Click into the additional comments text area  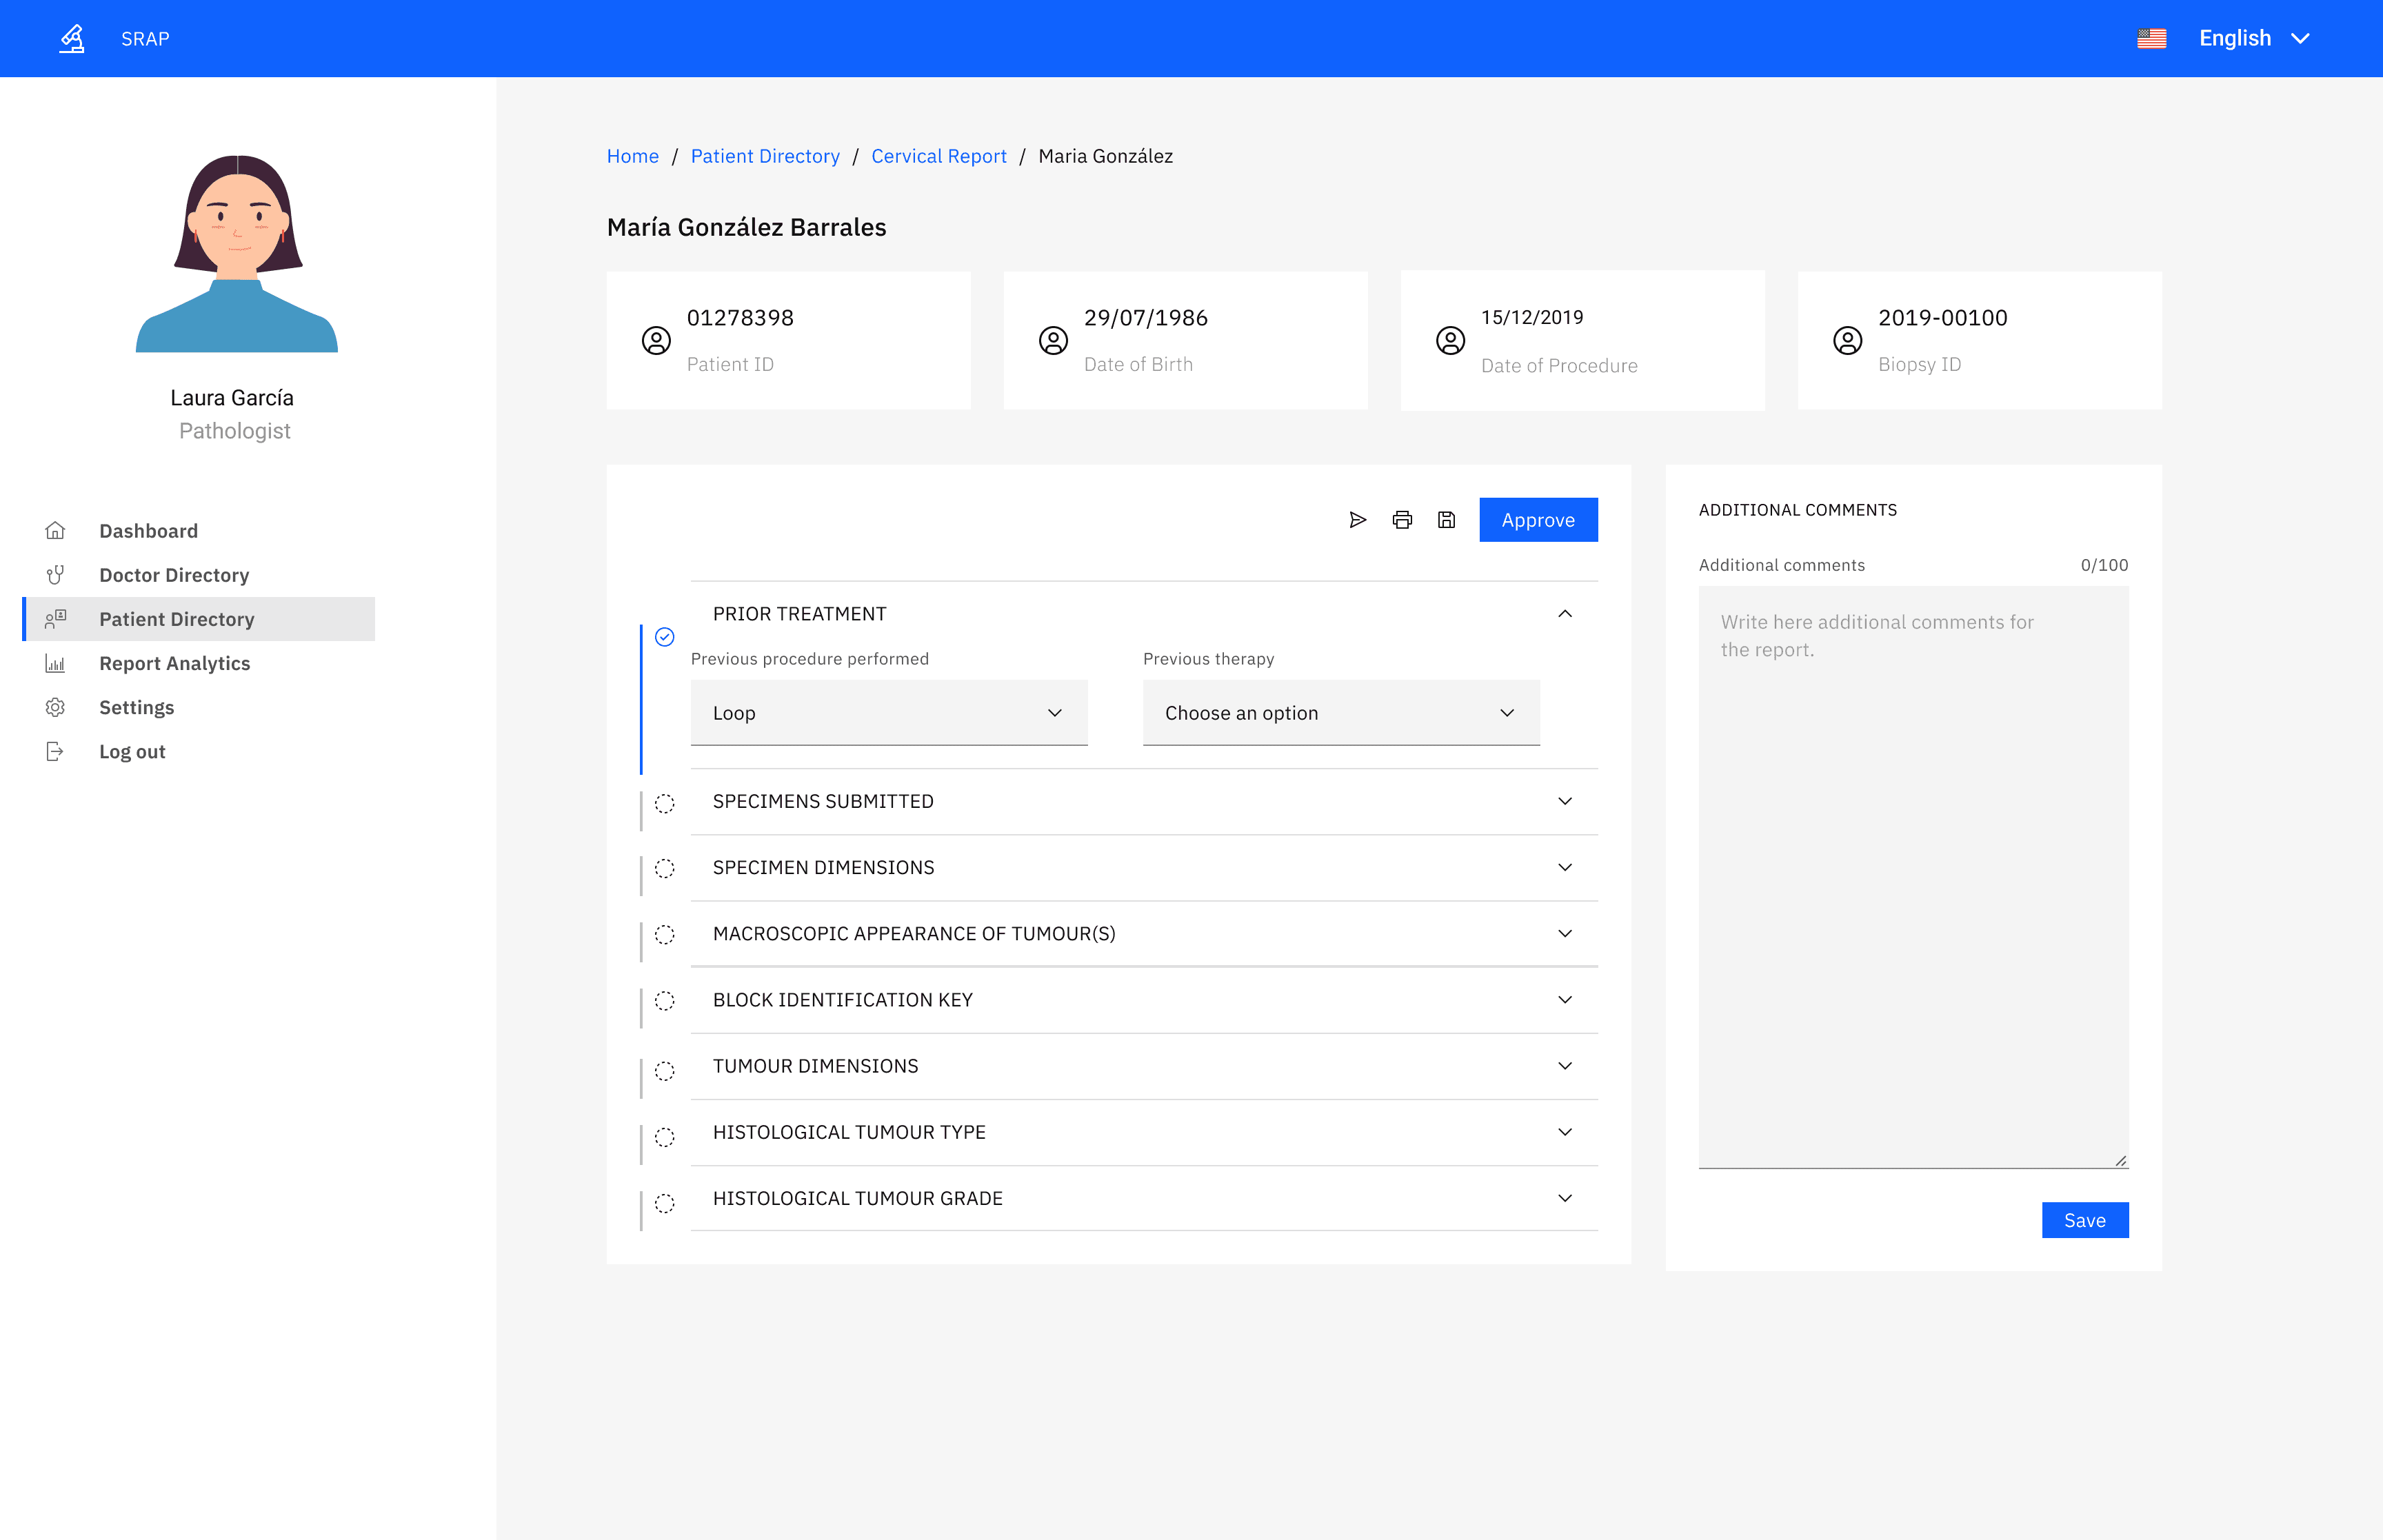pyautogui.click(x=1913, y=877)
